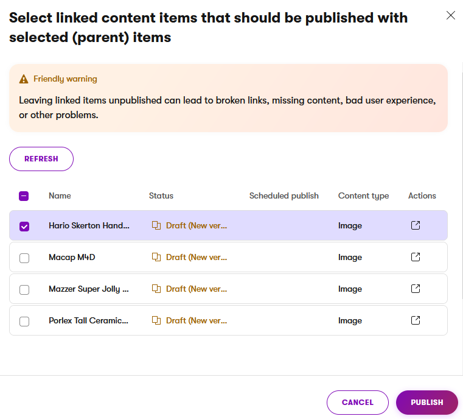Click the Status column header
The height and width of the screenshot is (419, 463).
161,195
